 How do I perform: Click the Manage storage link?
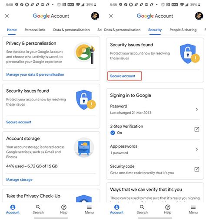tap(19, 180)
